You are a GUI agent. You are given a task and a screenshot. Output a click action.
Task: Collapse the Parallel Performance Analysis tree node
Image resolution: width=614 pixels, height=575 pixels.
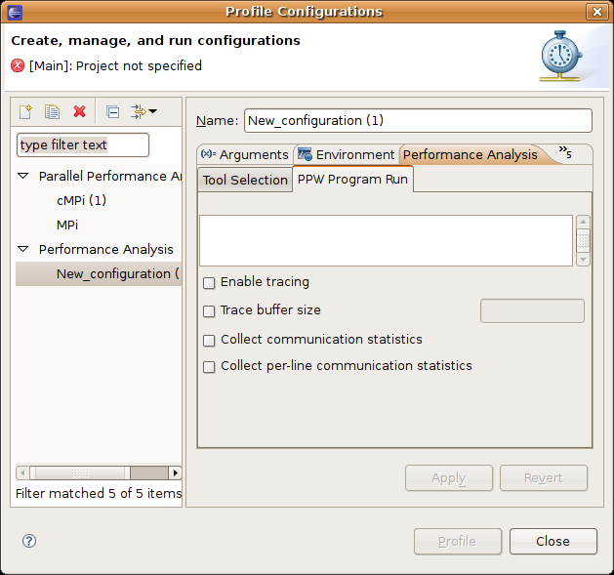(x=23, y=176)
